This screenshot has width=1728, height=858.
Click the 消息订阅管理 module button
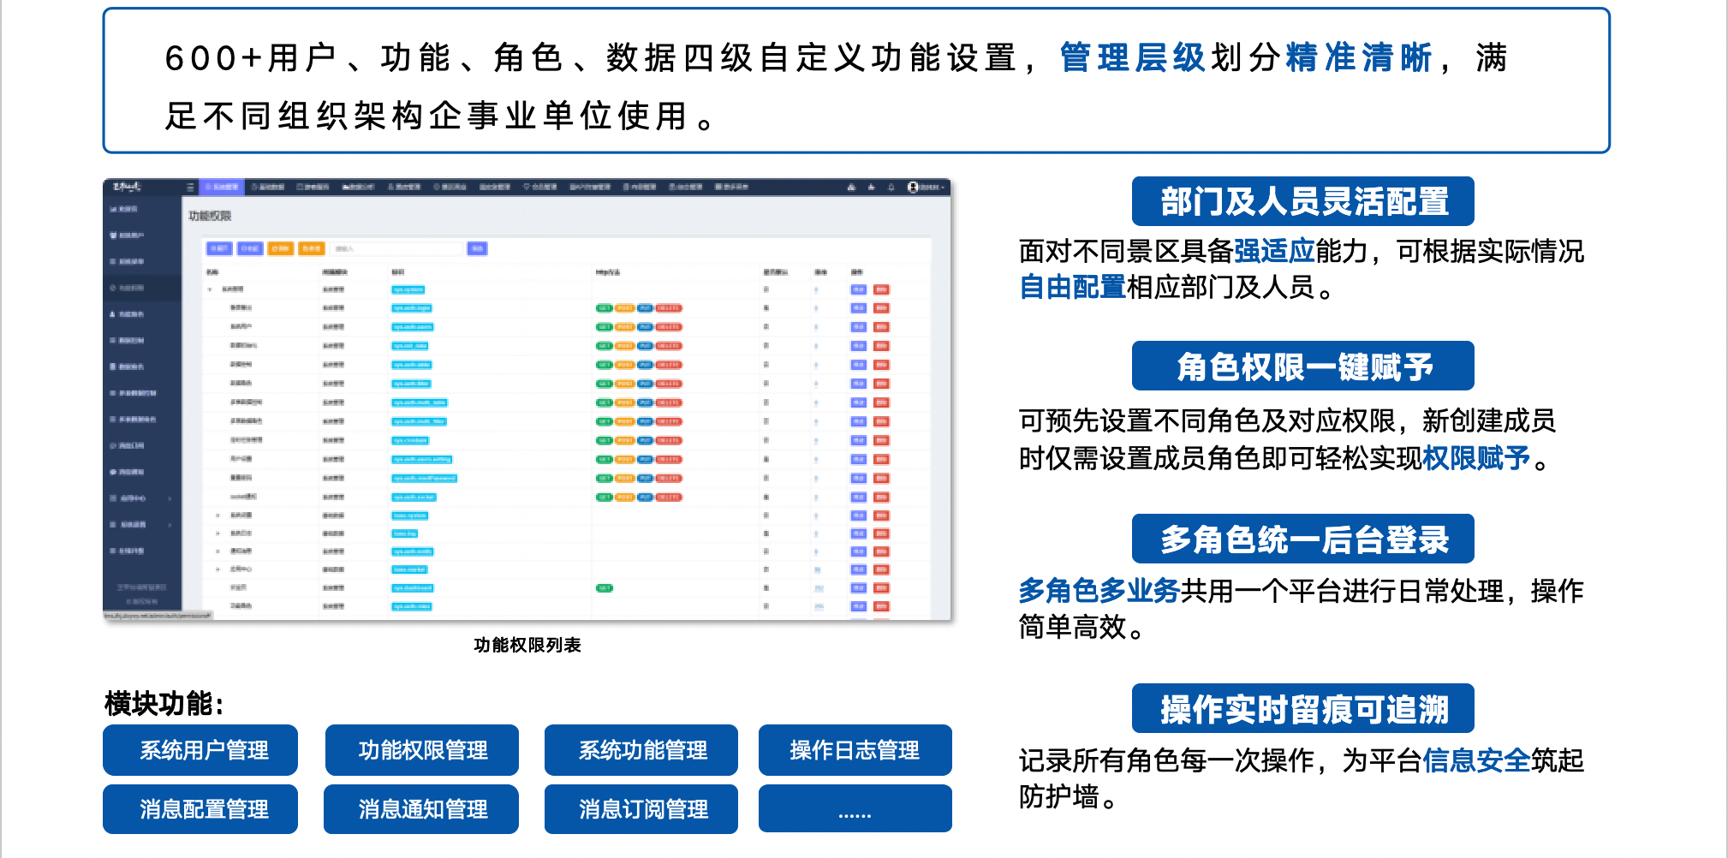(641, 809)
